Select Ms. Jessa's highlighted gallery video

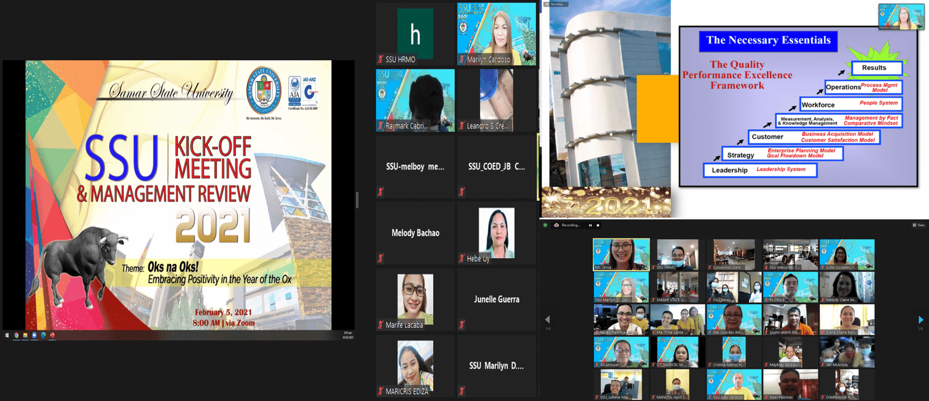[x=621, y=254]
